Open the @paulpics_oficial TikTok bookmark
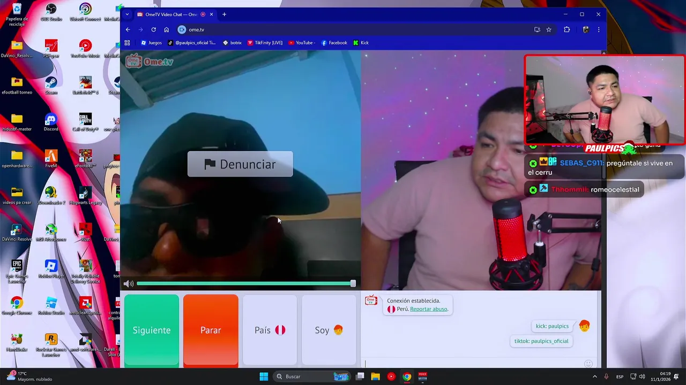 point(191,43)
